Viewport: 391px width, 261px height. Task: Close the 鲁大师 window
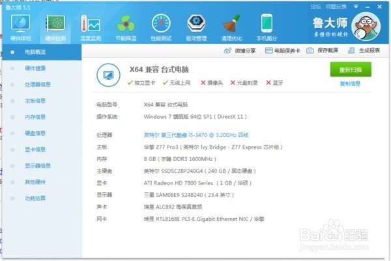pyautogui.click(x=379, y=6)
